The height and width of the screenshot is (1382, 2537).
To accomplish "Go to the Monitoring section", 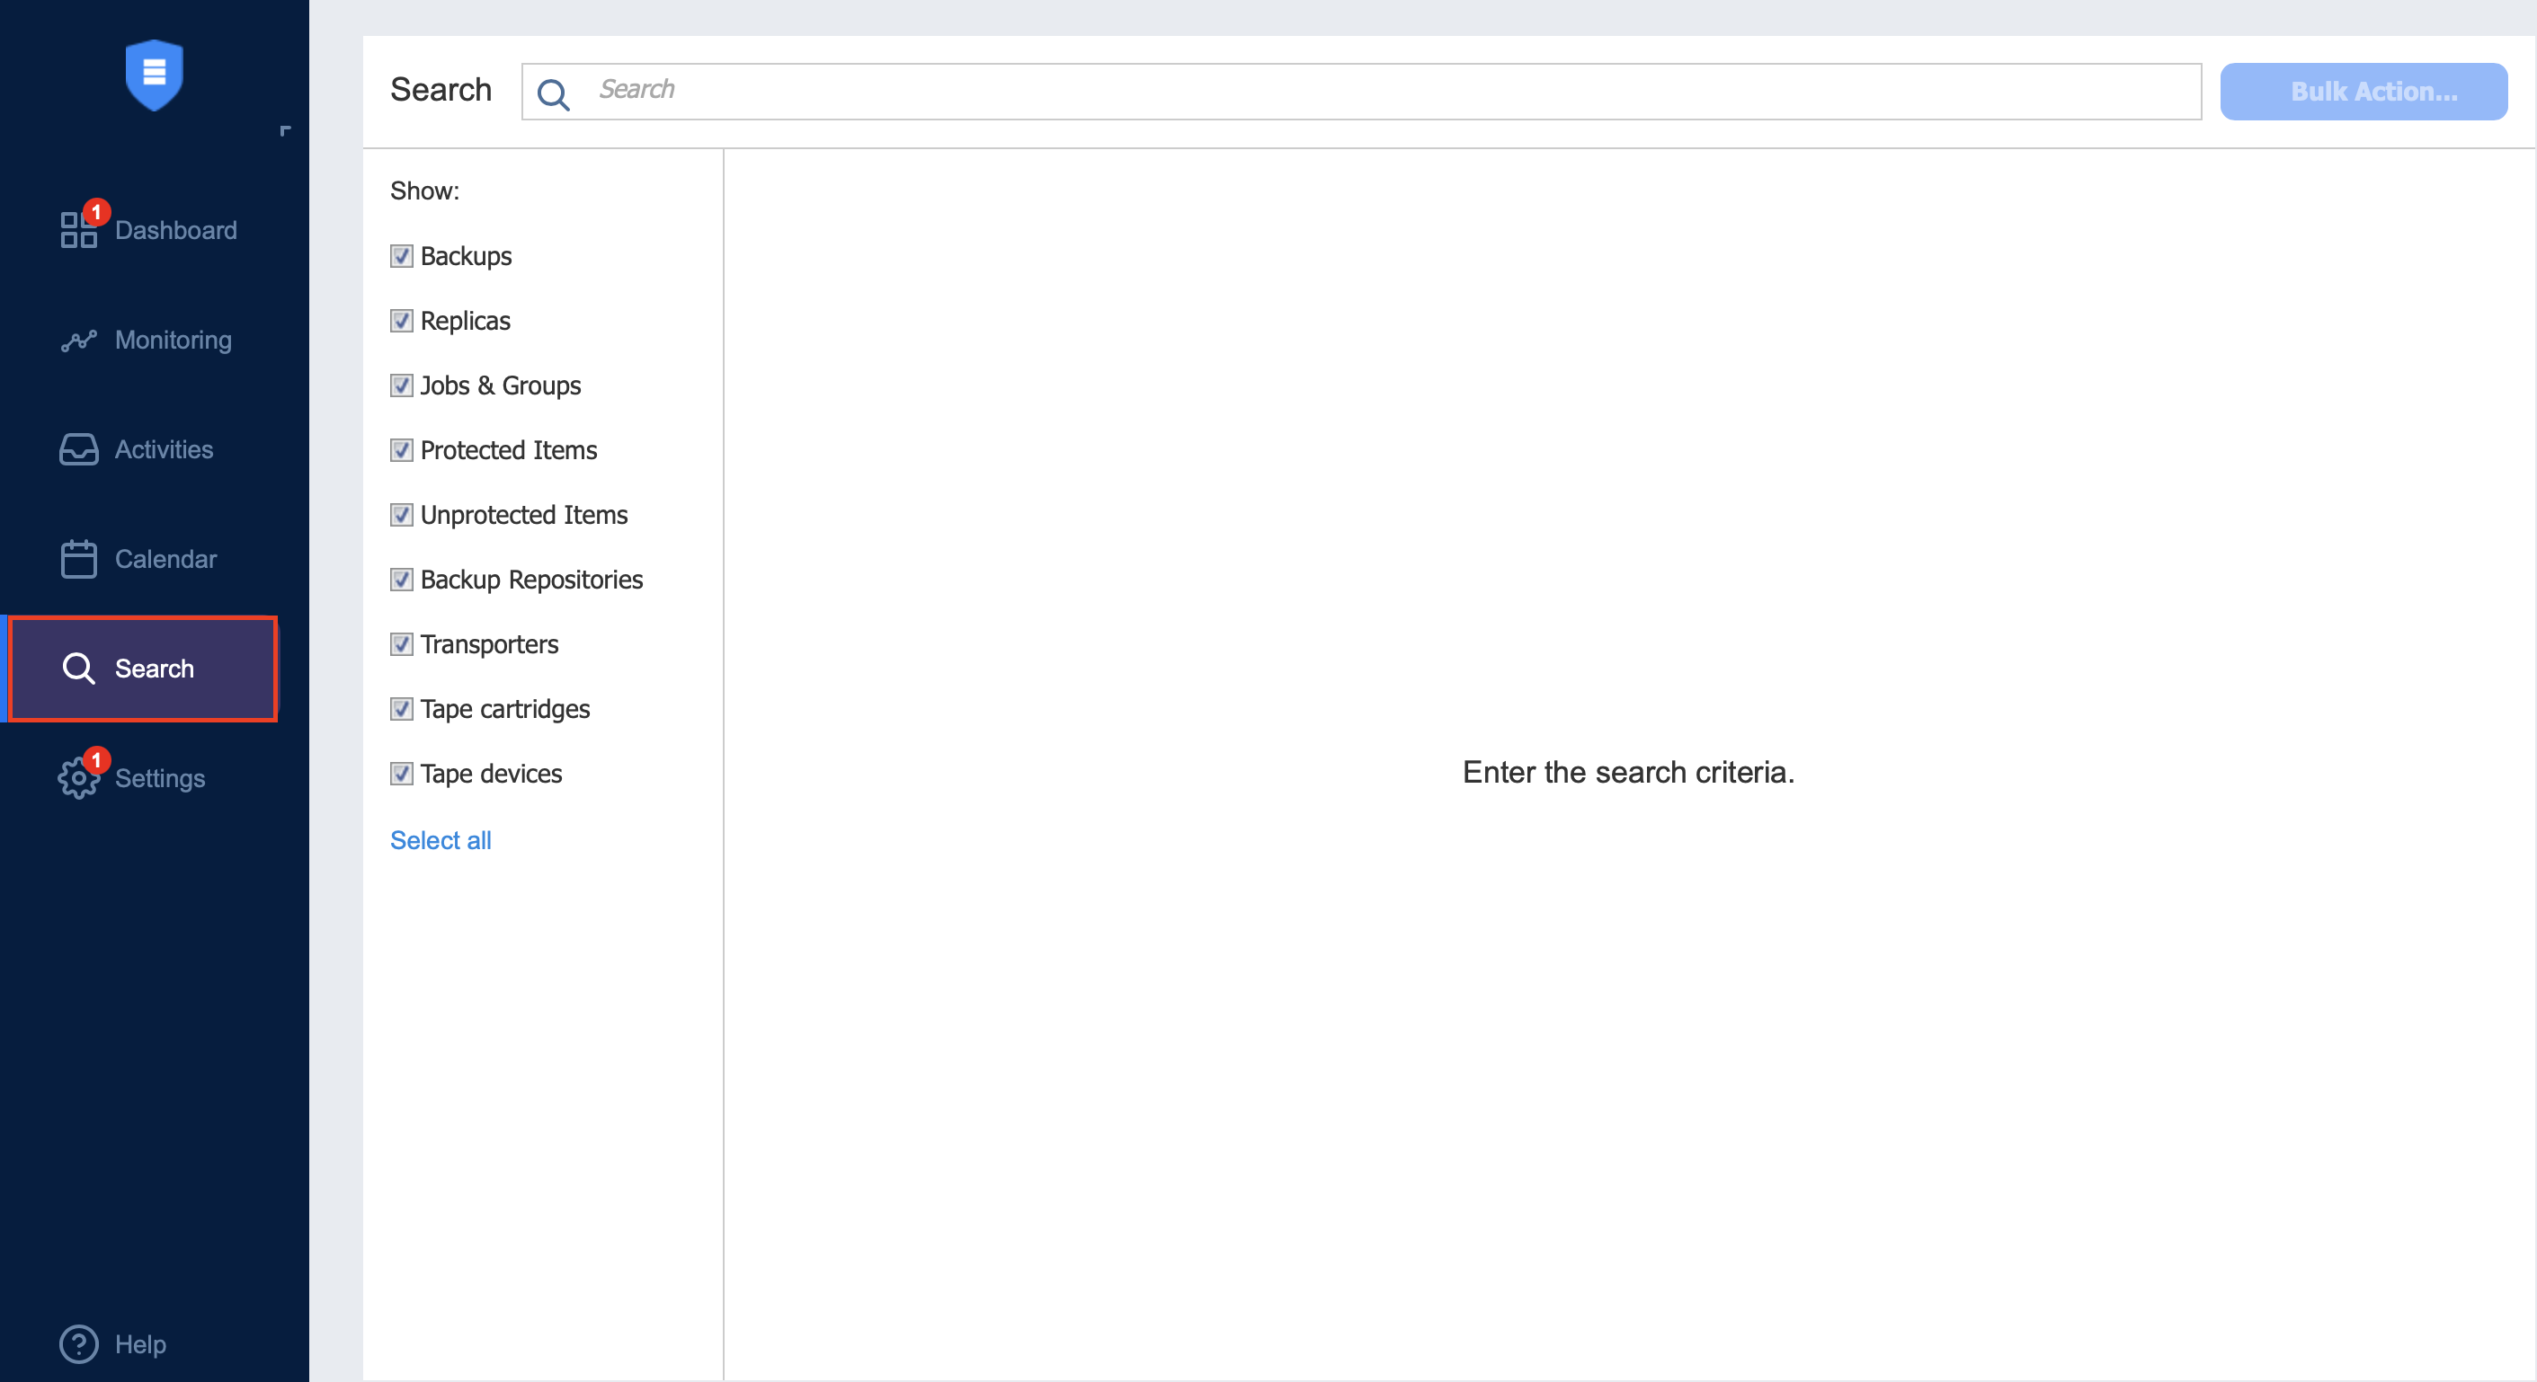I will coord(174,341).
